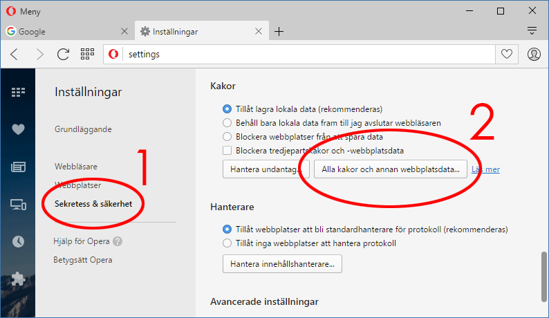549x318 pixels.
Task: Select 'Tillåt inga webbplatser att hantera protokoll'
Action: (227, 243)
